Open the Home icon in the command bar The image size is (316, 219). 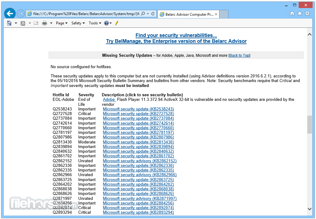pyautogui.click(x=9, y=23)
